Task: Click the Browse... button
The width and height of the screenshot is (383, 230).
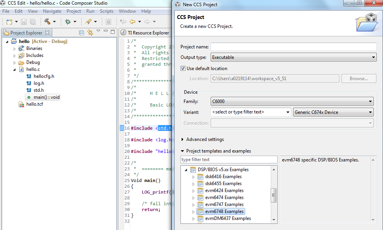Action: click(359, 79)
